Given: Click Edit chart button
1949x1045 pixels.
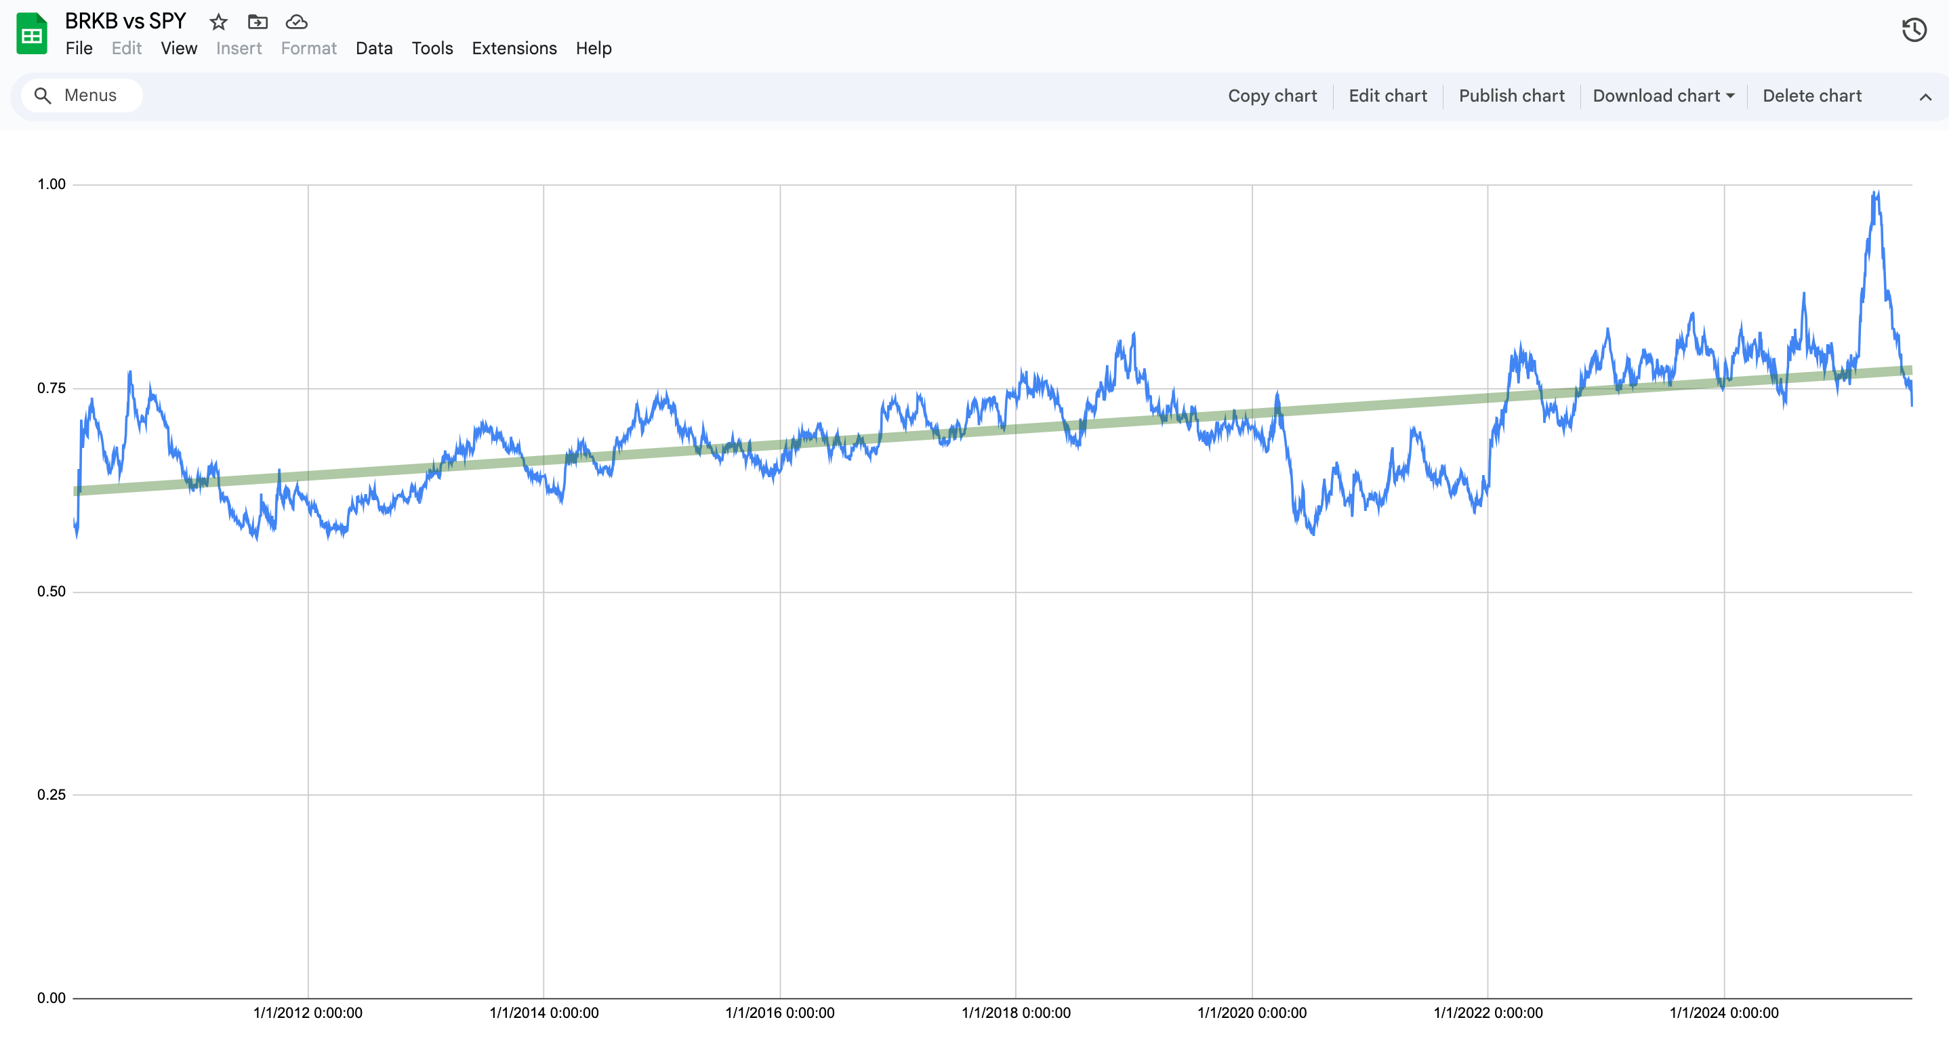Looking at the screenshot, I should point(1388,96).
